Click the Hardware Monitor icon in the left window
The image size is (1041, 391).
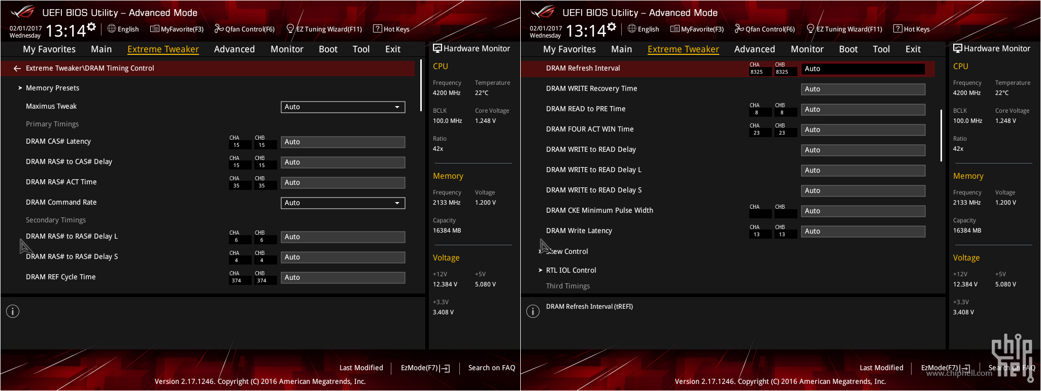click(x=438, y=48)
